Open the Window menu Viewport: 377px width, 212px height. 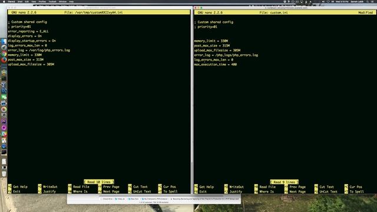click(62, 1)
